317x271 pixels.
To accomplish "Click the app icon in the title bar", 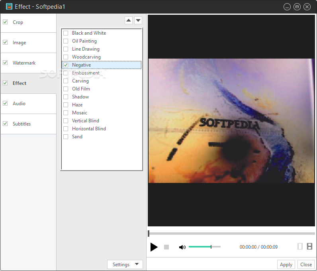I will click(x=9, y=6).
